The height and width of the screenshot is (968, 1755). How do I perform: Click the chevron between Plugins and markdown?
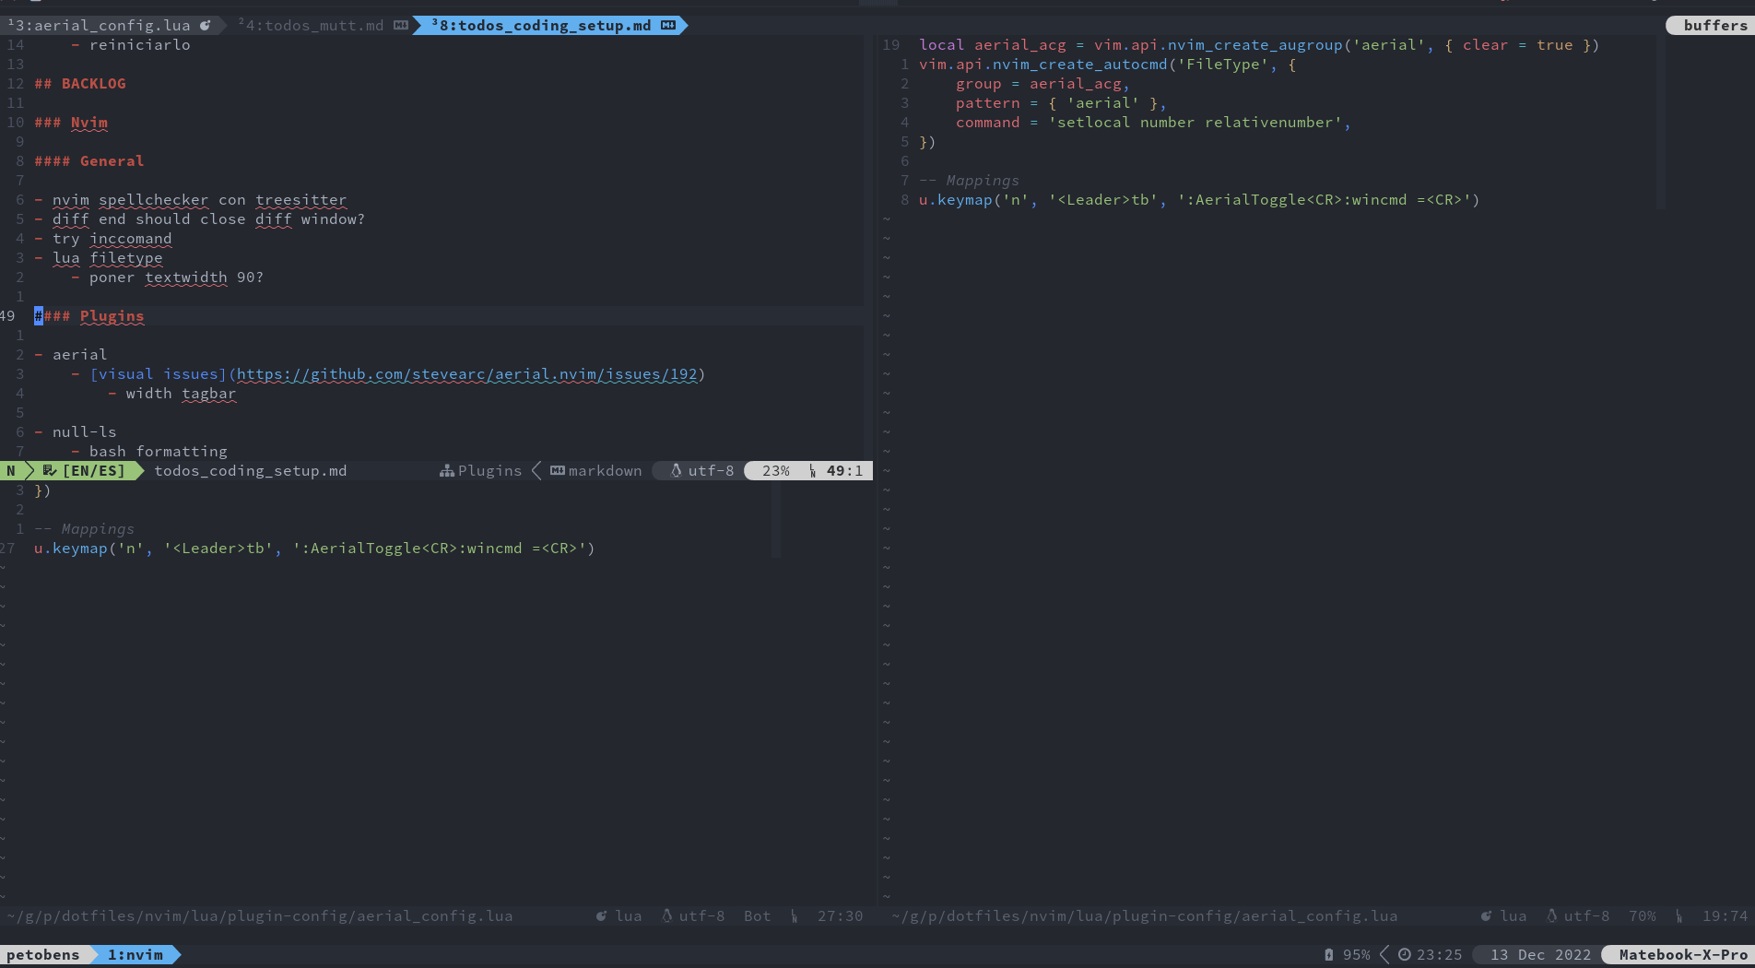pos(536,470)
